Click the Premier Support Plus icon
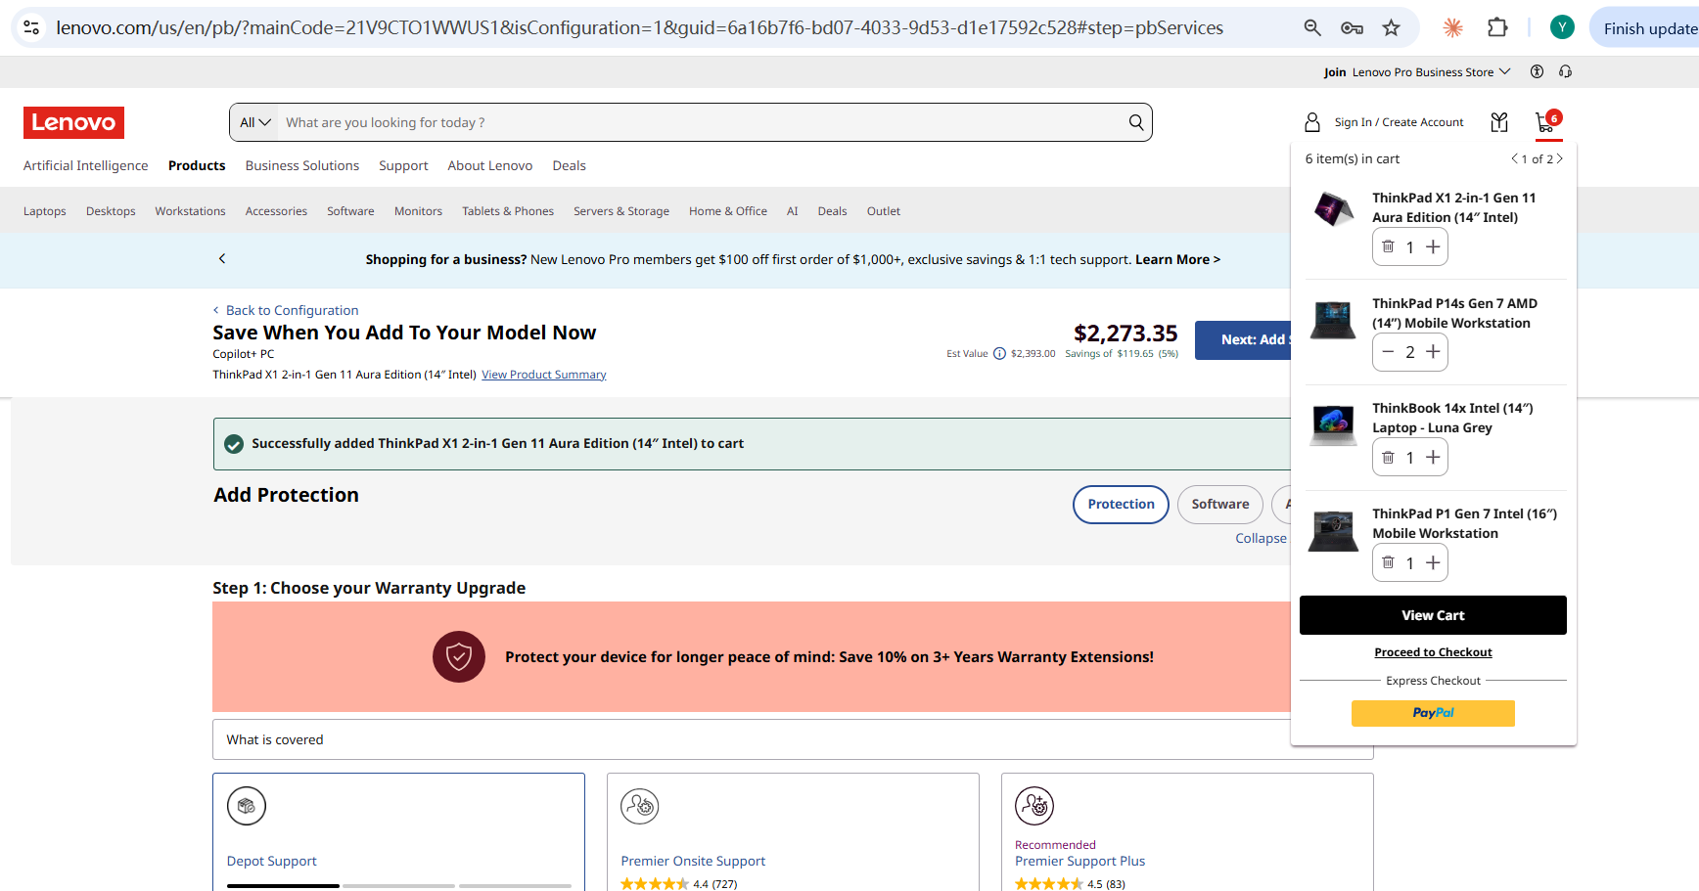1699x891 pixels. pos(1034,806)
